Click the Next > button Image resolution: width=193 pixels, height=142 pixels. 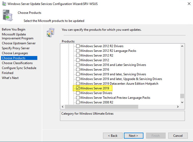134,135
